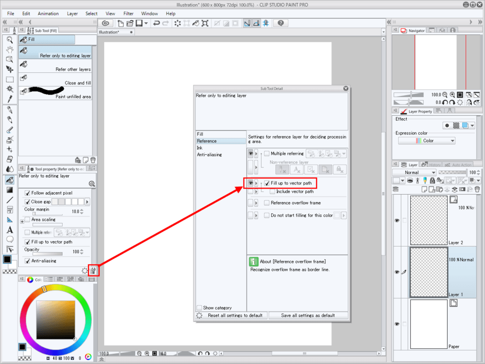Select the Ruler tool
The height and width of the screenshot is (364, 485).
point(10,220)
